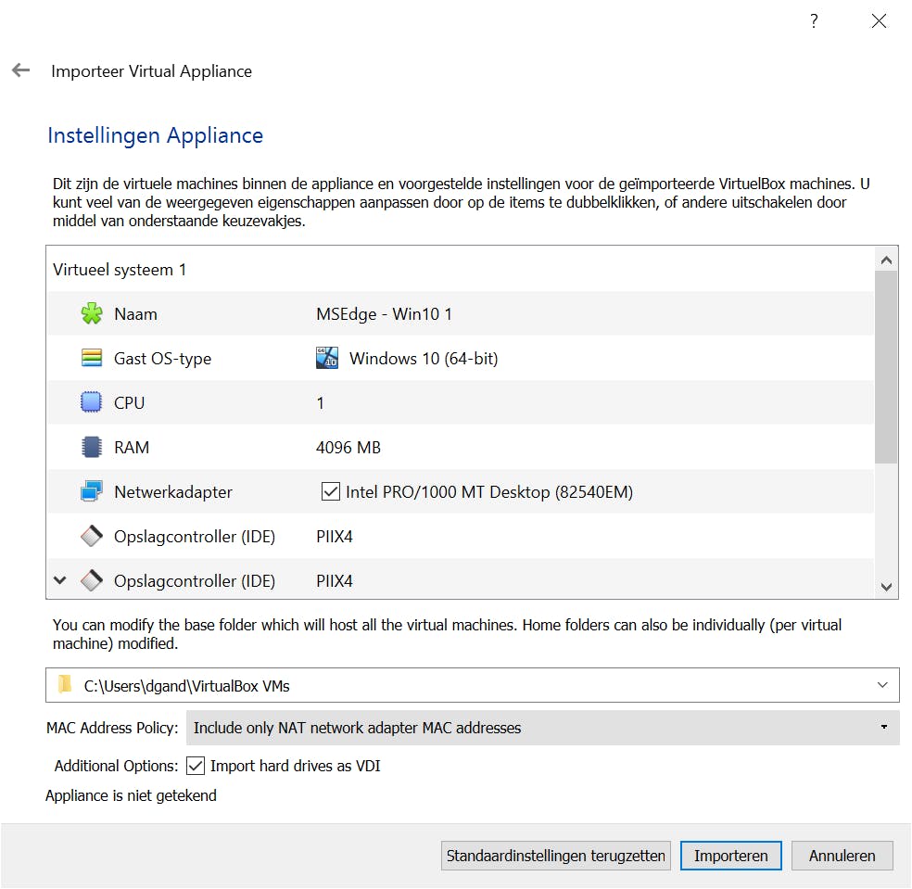Select the first PIIX4 controller value
The image size is (912, 889).
click(334, 537)
